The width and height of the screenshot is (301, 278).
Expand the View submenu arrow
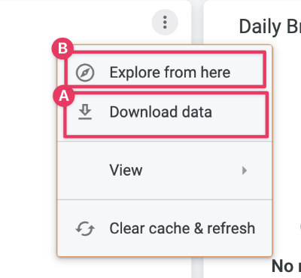(245, 170)
